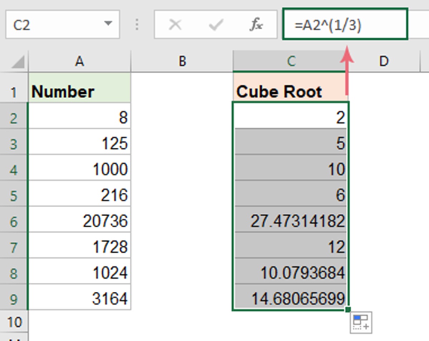Screen dimensions: 429x341
Task: Select cell containing 1024
Action: 80,272
